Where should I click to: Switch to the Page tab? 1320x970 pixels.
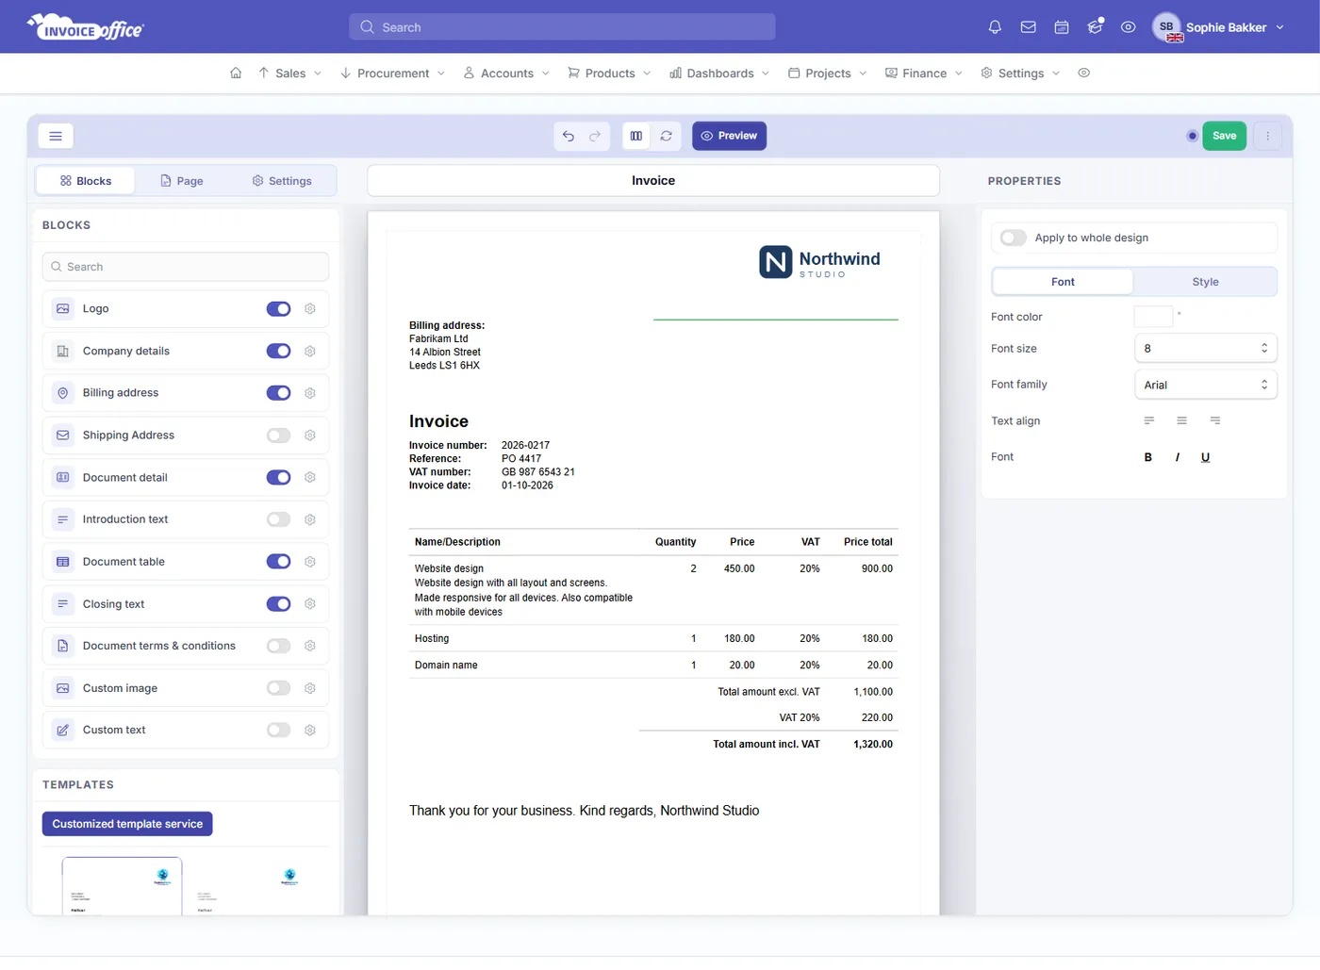182,181
